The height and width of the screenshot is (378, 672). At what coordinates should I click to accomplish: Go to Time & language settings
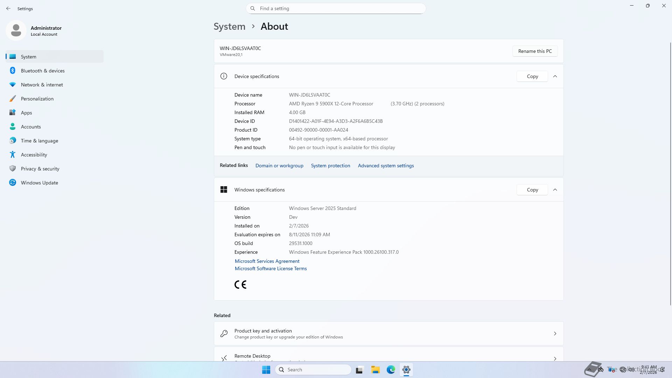pyautogui.click(x=39, y=141)
